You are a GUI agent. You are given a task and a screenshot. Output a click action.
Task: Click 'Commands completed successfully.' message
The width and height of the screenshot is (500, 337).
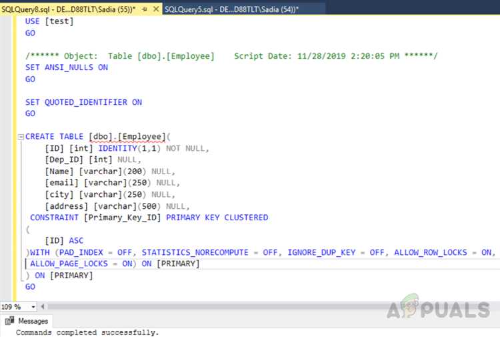point(87,332)
